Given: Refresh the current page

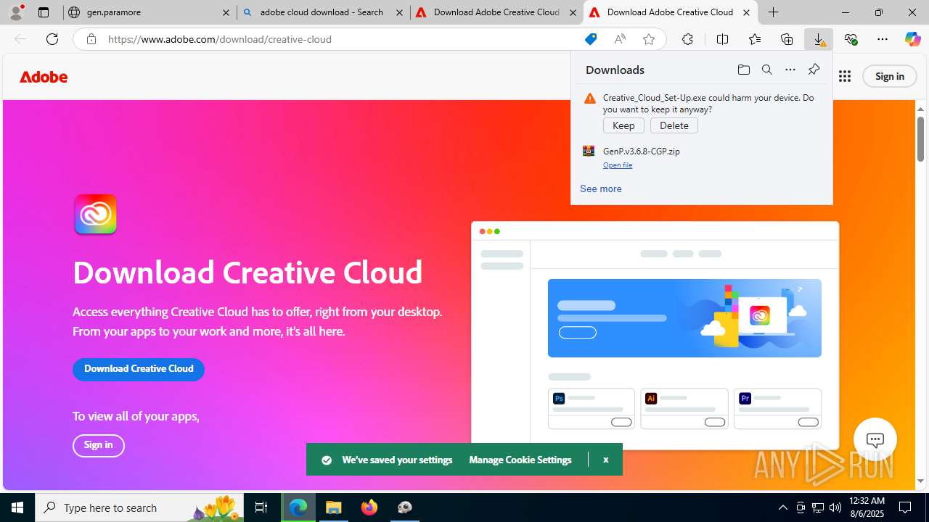Looking at the screenshot, I should 52,39.
